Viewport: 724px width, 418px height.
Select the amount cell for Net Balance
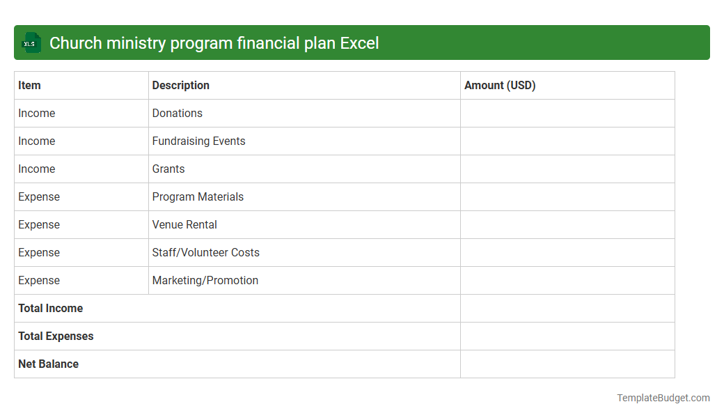point(567,364)
